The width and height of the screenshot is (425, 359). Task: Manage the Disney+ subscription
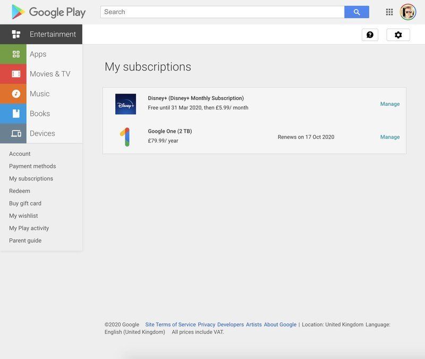tap(390, 104)
